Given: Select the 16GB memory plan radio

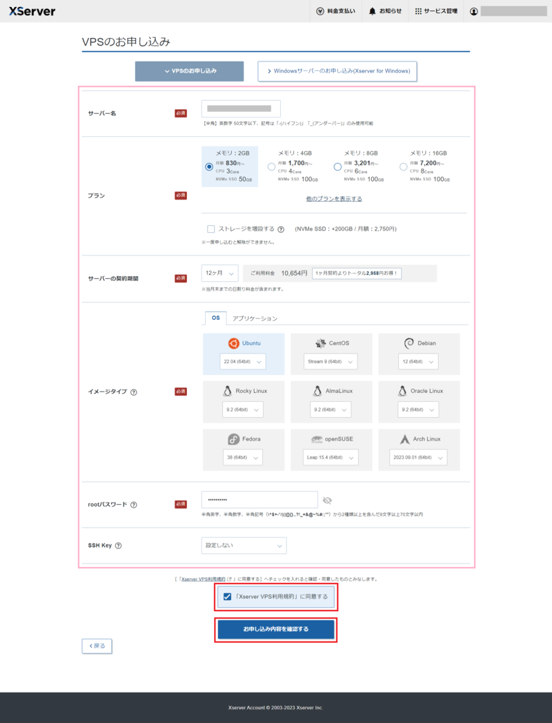Looking at the screenshot, I should (x=403, y=166).
